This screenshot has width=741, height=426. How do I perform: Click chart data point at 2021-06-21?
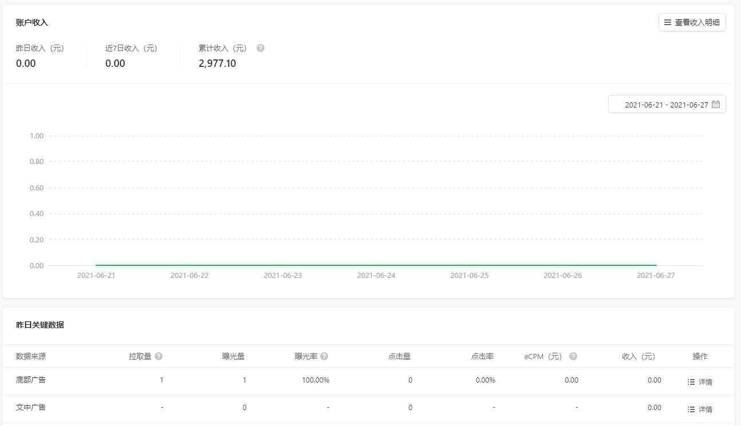pos(96,265)
